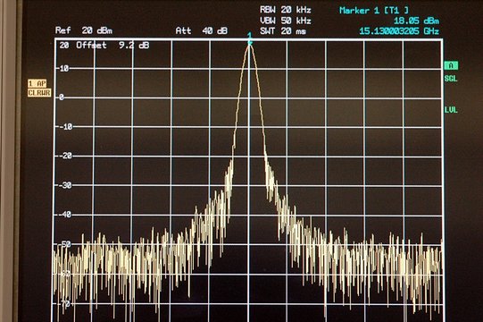Click the CLRWR trace mode badge
Screen dimensions: 483x322
click(x=39, y=93)
